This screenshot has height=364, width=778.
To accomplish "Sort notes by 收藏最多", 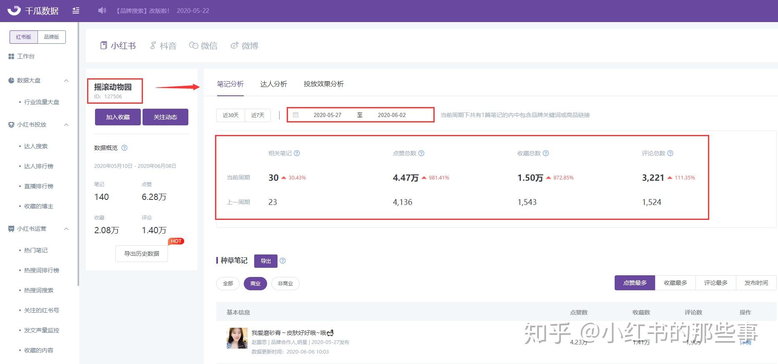I will 675,283.
